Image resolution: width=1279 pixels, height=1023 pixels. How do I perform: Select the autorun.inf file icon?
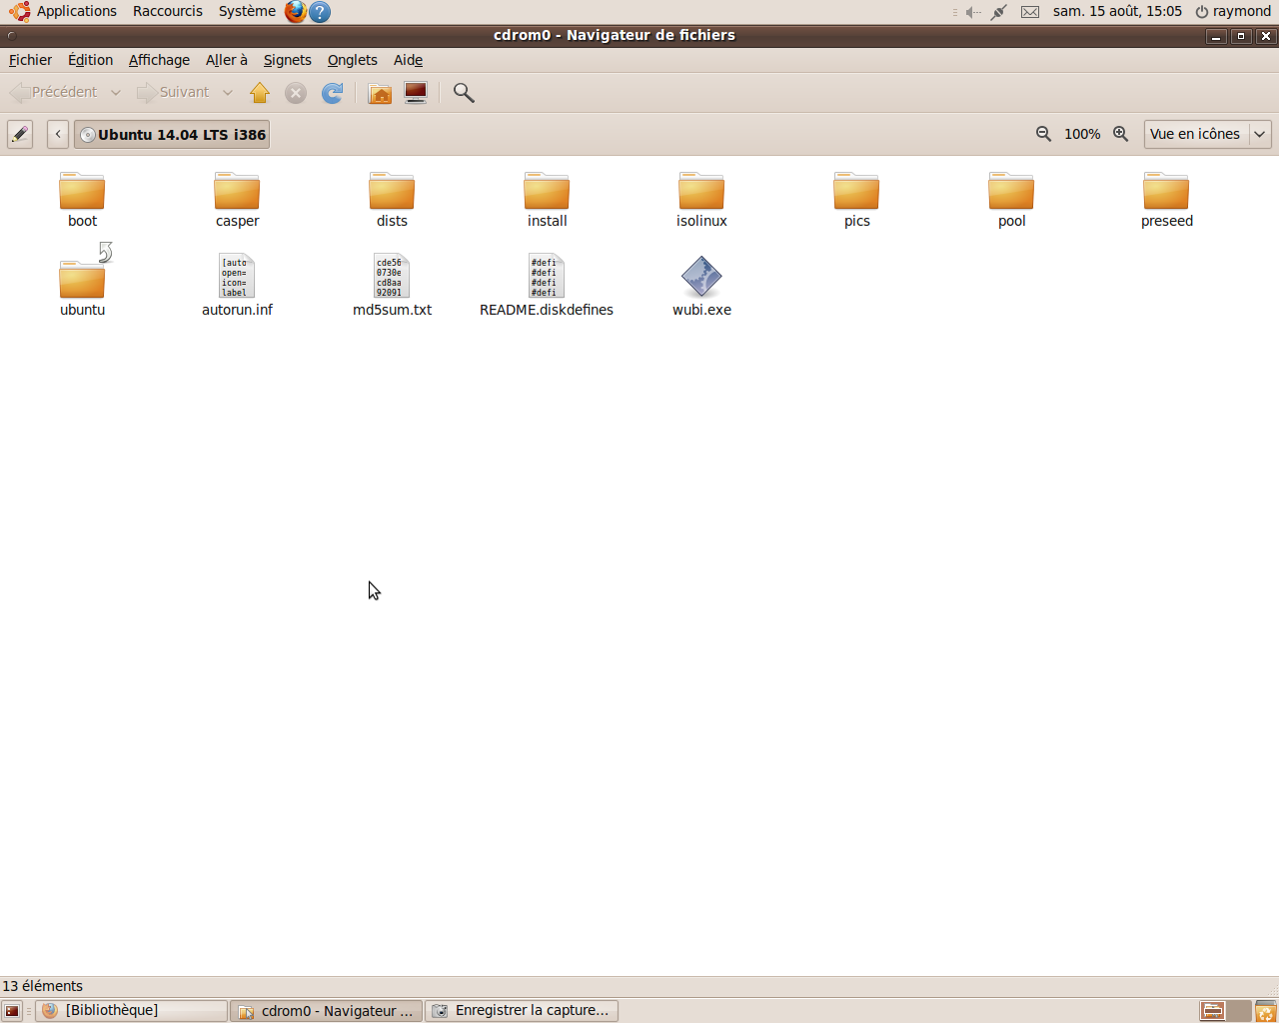coord(237,276)
